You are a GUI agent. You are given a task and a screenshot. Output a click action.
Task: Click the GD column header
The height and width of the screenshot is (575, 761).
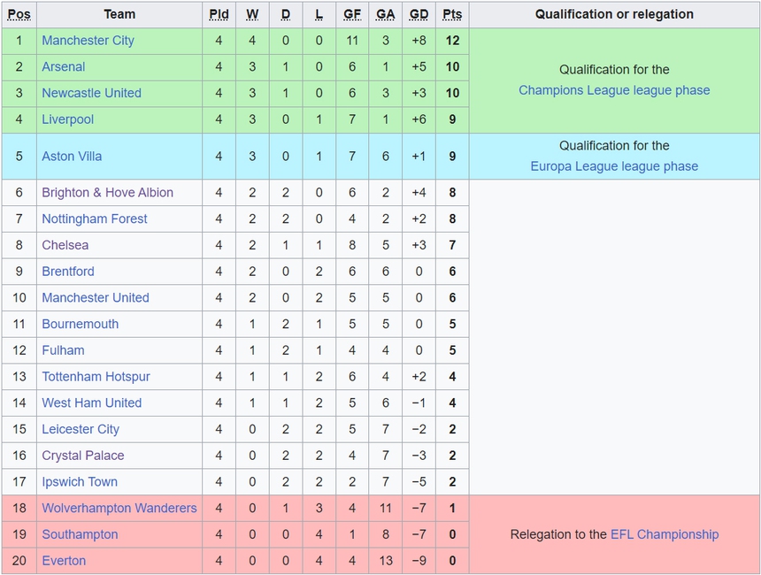[x=419, y=14]
